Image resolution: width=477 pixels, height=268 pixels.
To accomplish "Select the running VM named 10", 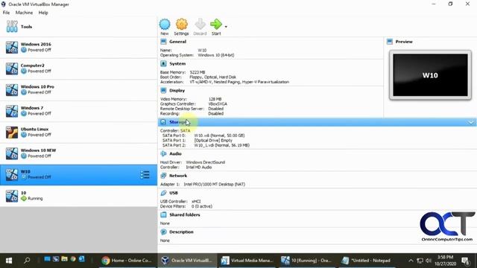I will [x=78, y=196].
